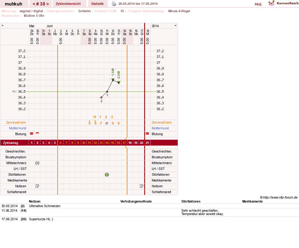Click the temperature point labeled 1
Image resolution: width=299 pixels, height=248 pixels.
coord(107,92)
